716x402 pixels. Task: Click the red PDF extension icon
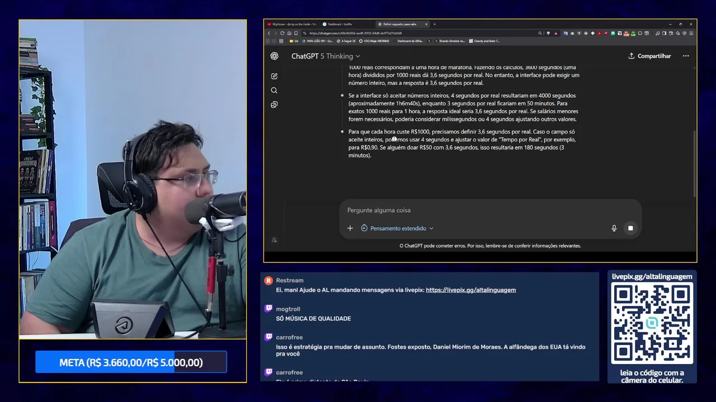pyautogui.click(x=600, y=33)
